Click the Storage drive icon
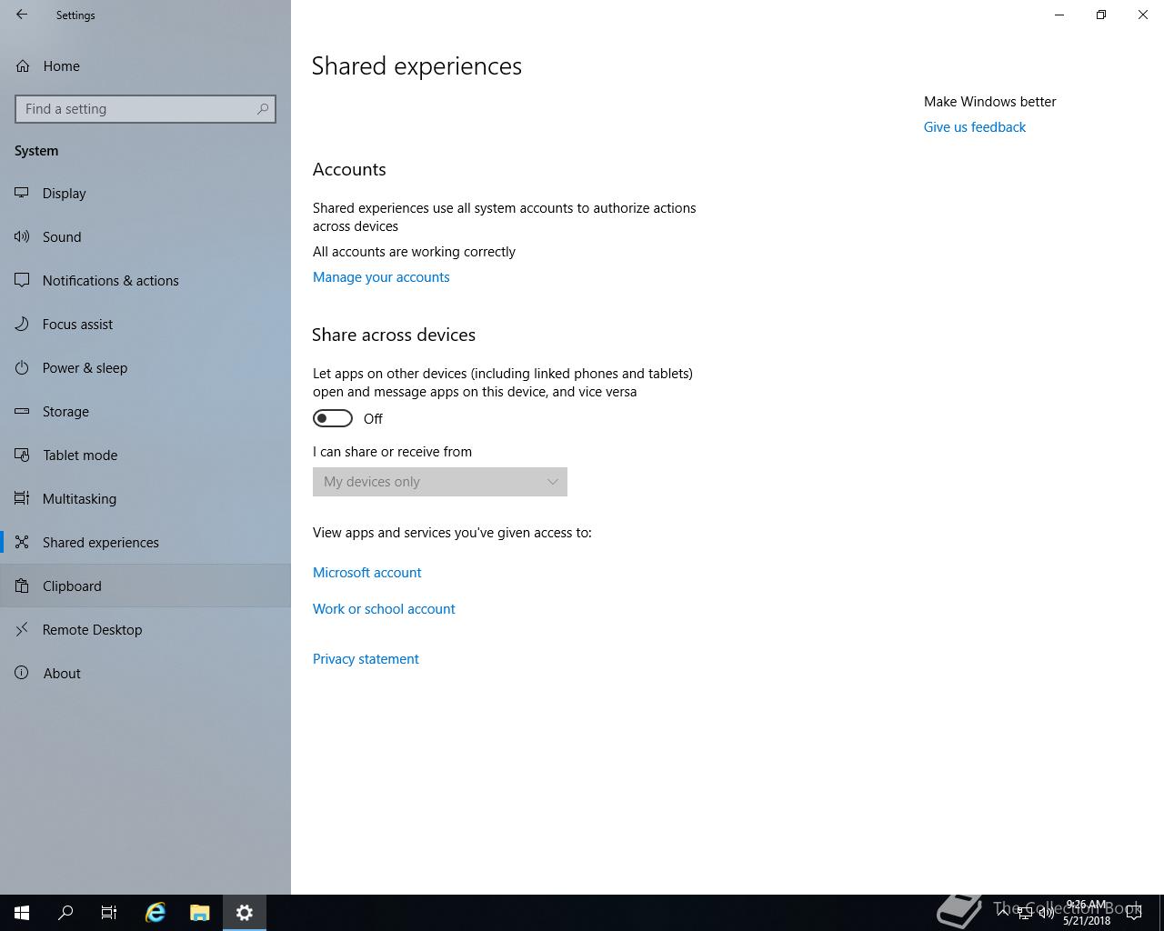The height and width of the screenshot is (931, 1164). (x=22, y=411)
